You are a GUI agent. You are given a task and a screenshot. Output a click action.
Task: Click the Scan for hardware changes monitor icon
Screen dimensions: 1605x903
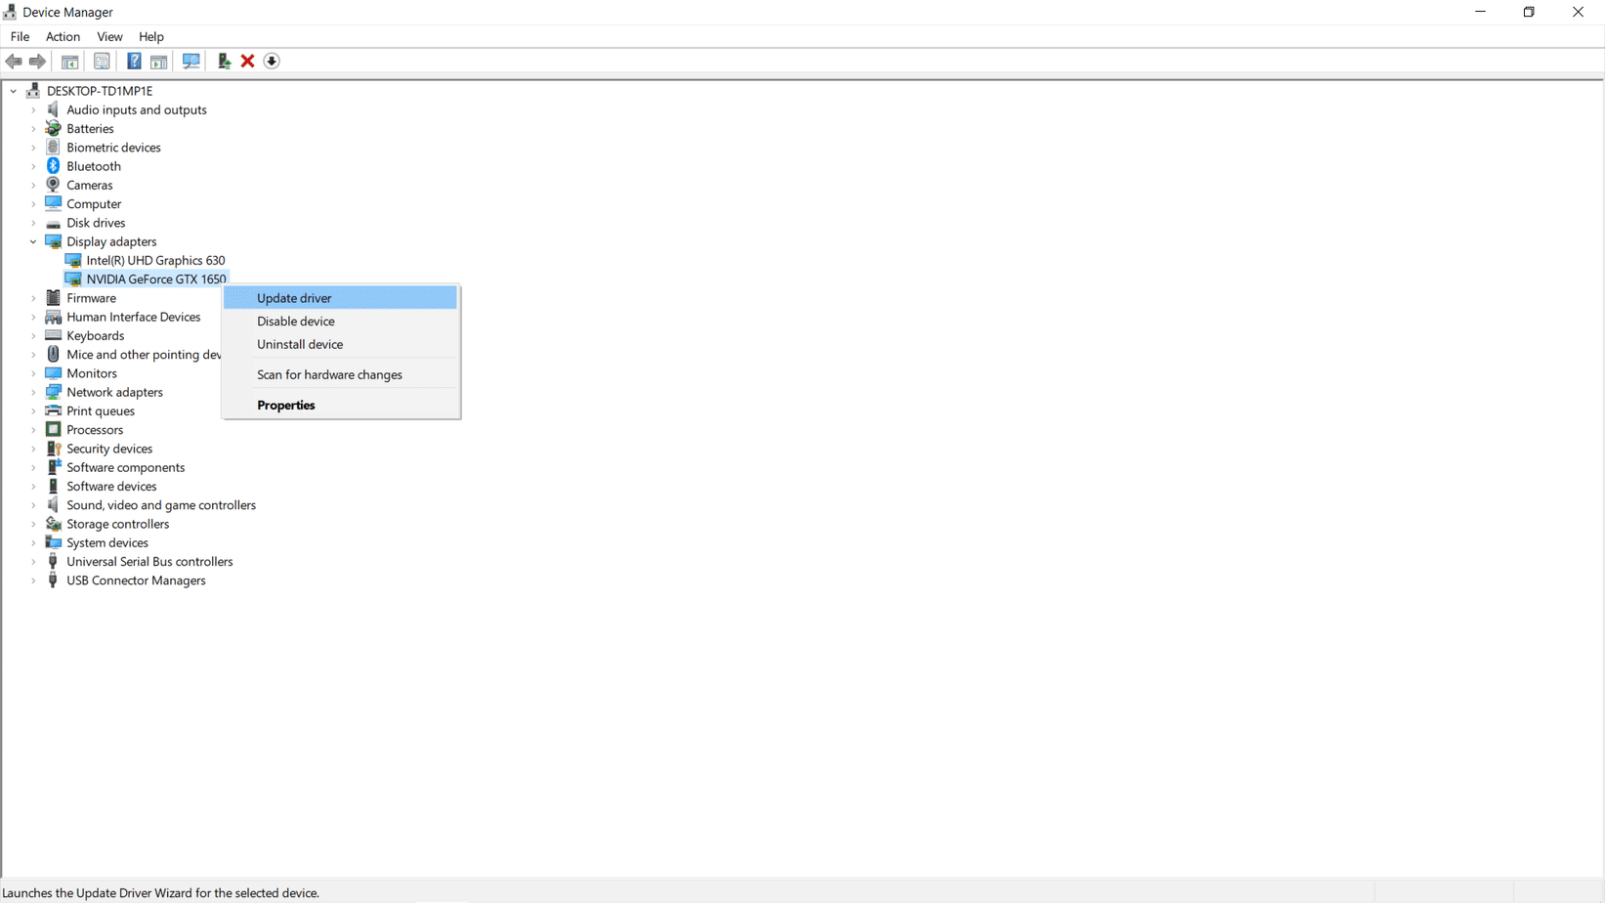point(191,62)
